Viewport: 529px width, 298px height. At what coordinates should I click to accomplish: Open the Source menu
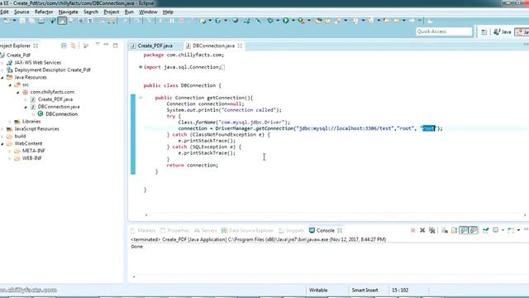(21, 12)
